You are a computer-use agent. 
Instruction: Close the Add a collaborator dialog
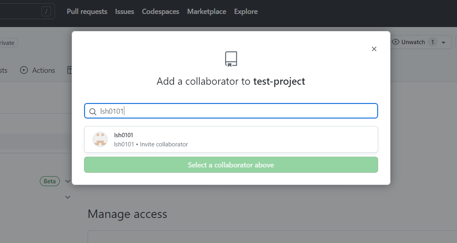coord(374,49)
